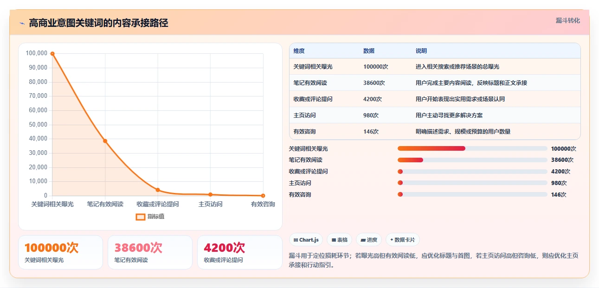This screenshot has width=599, height=288.
Task: Select the 数据卡片 tag chip
Action: coord(403,240)
